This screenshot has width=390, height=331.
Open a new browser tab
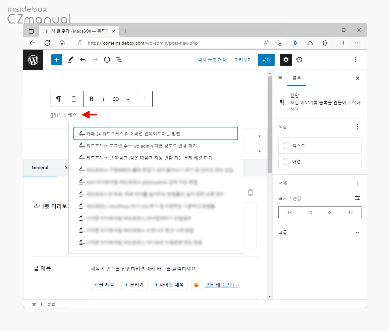tap(125, 31)
